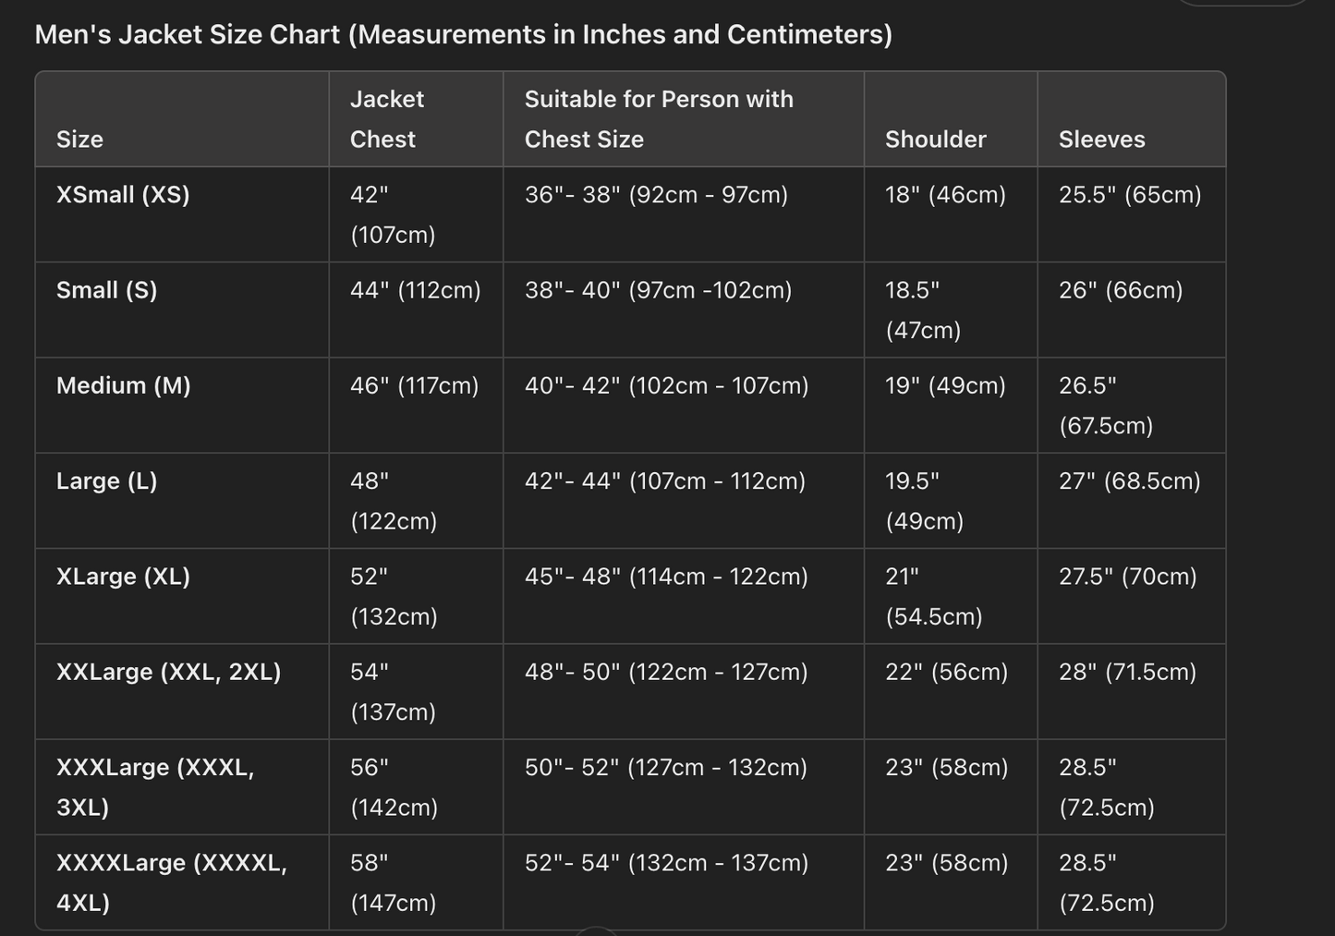Click the 40"- 42" chest size range cell
Screen dimensions: 1335x936
coord(666,385)
